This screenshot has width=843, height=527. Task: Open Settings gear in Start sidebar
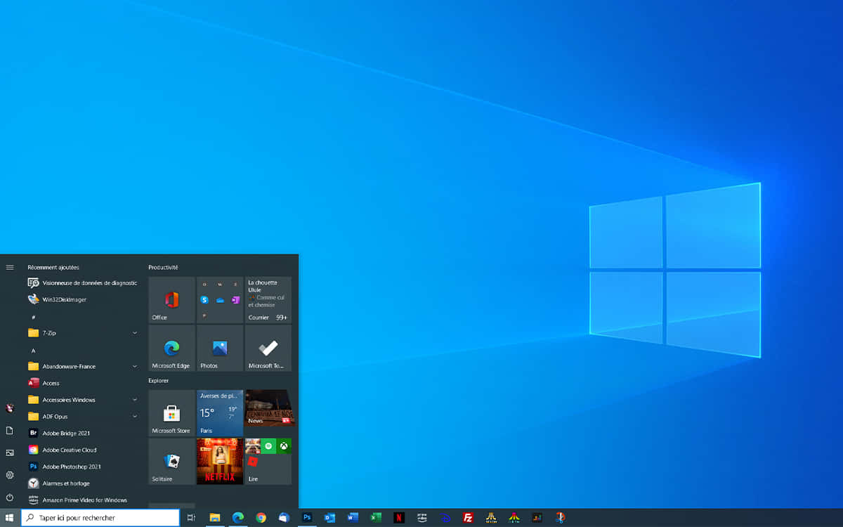tap(10, 475)
